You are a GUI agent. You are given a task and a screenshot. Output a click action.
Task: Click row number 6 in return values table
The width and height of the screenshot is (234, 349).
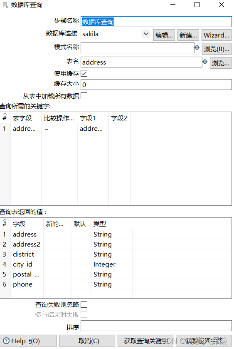[5, 284]
